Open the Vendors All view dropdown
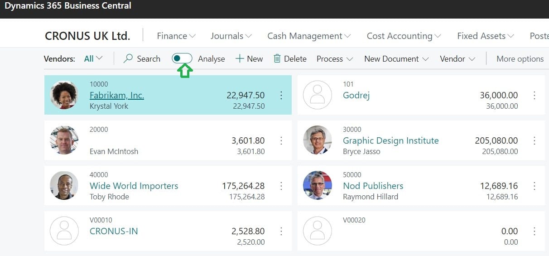The height and width of the screenshot is (256, 549). pos(93,58)
